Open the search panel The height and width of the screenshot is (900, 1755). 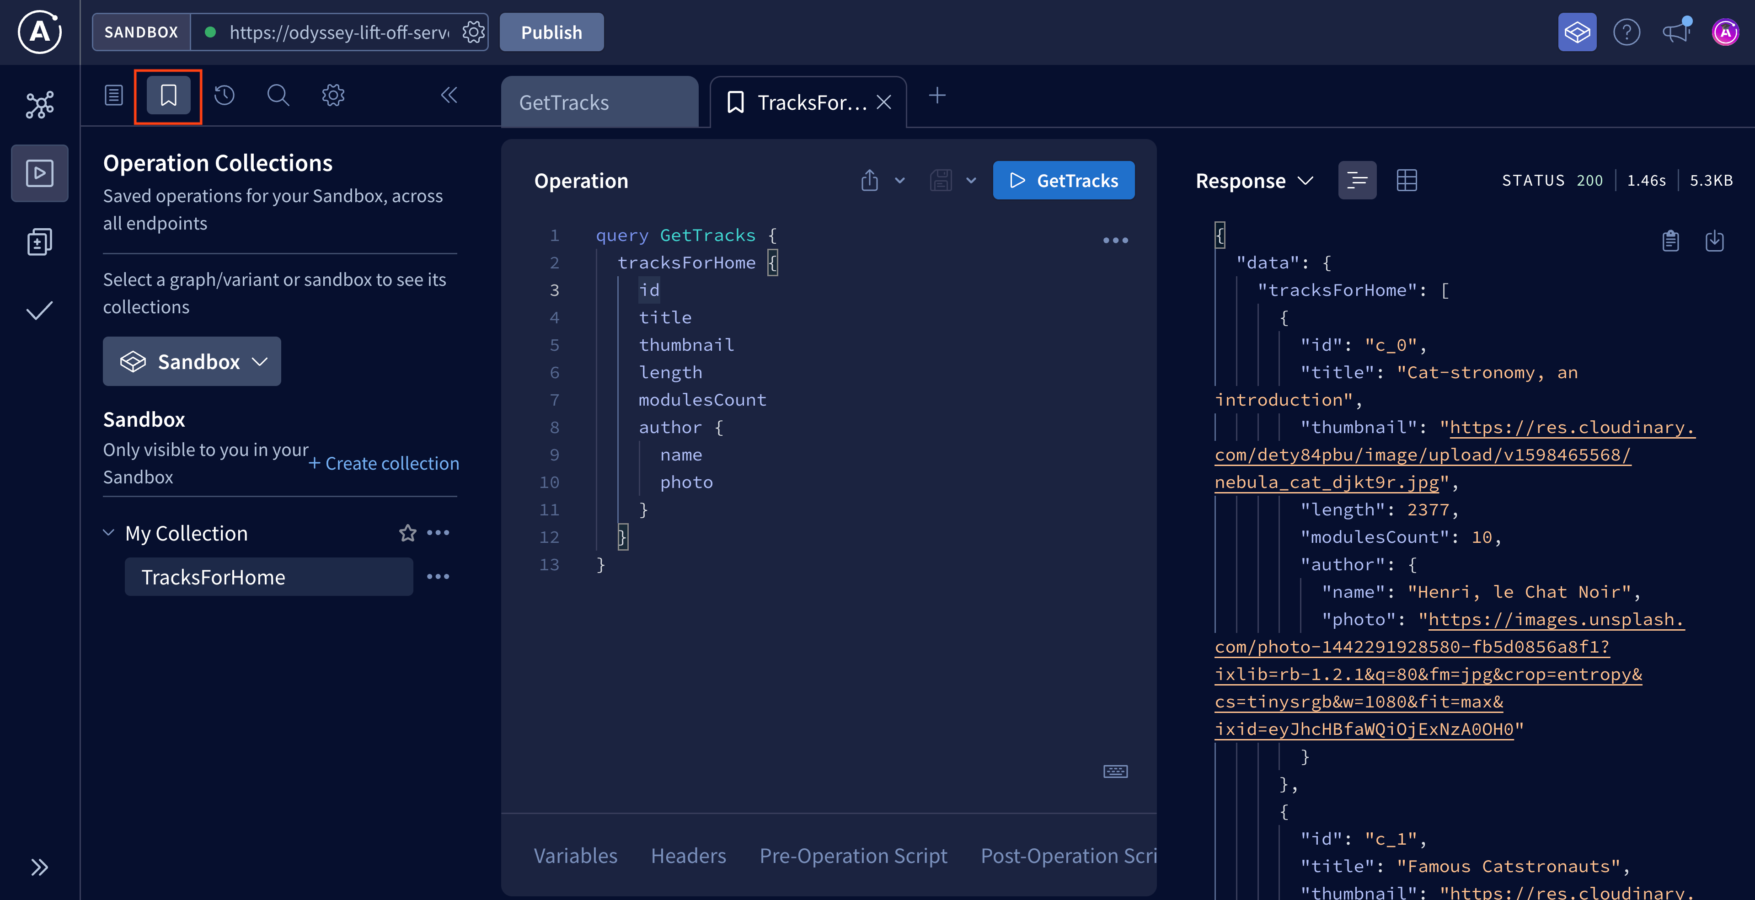(x=278, y=96)
